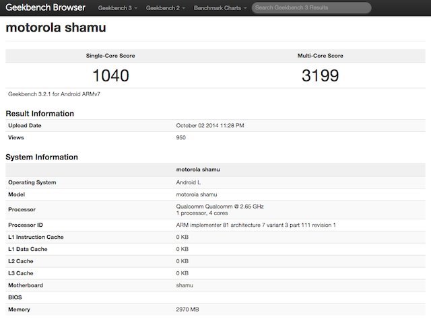The width and height of the screenshot is (431, 323).
Task: Click the motorola shamu page title
Action: (56, 29)
